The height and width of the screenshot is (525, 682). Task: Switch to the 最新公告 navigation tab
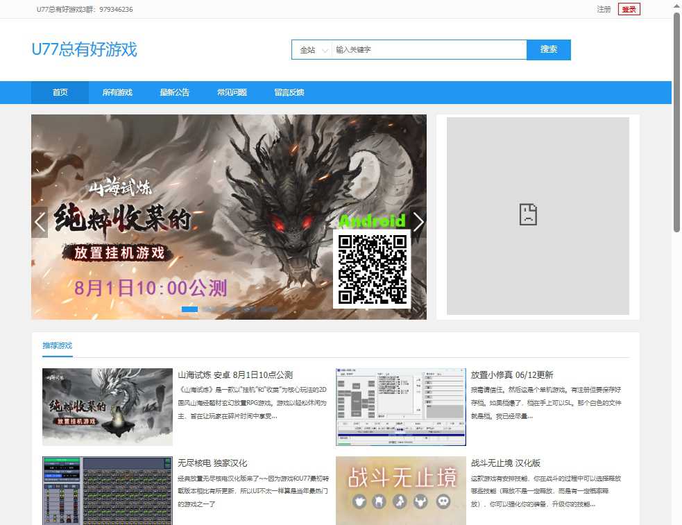point(174,92)
